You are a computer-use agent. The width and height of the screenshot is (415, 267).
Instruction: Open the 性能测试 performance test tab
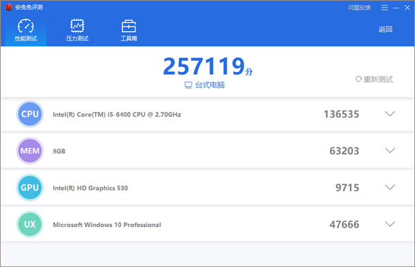pyautogui.click(x=26, y=30)
